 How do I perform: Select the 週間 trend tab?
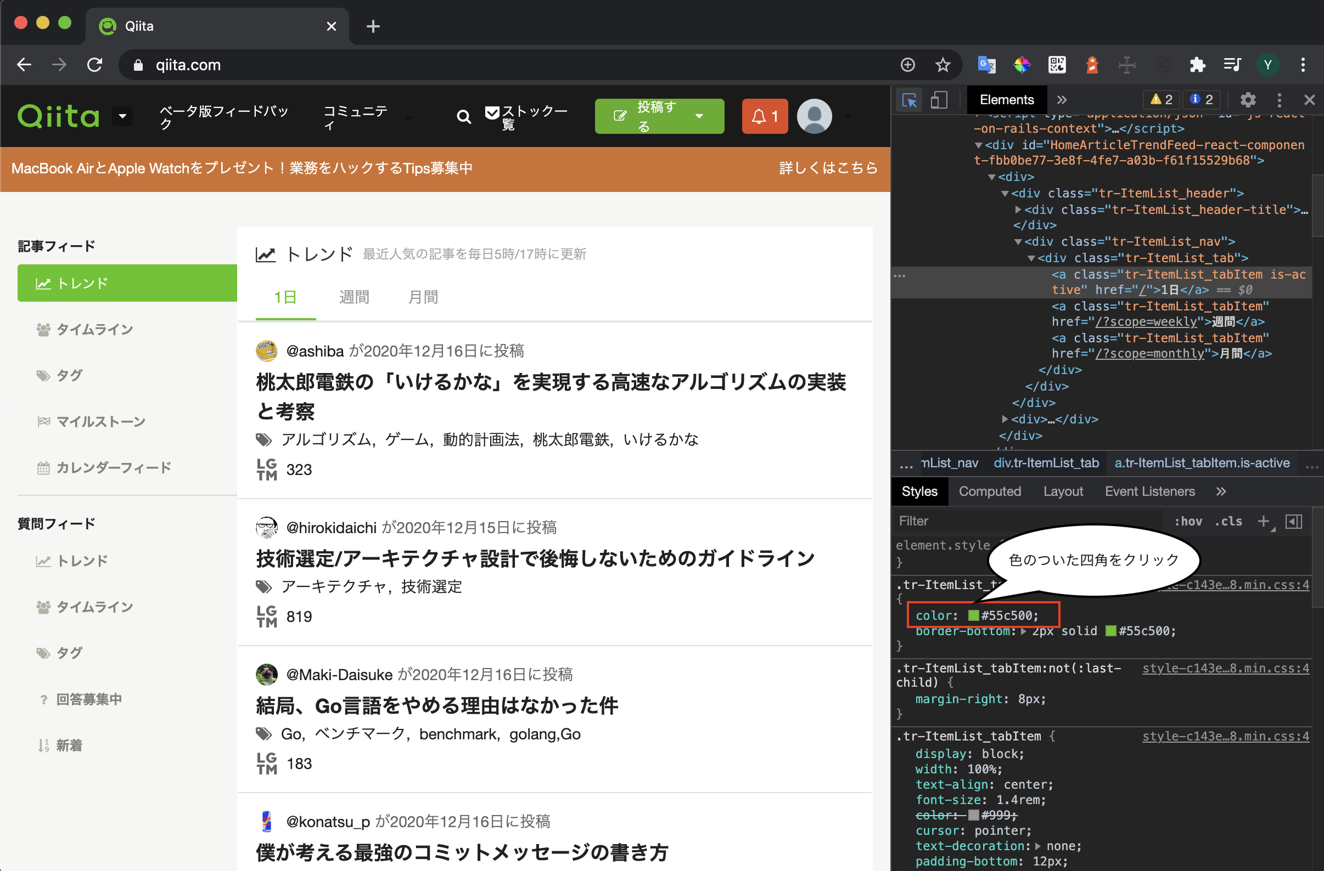tap(354, 297)
